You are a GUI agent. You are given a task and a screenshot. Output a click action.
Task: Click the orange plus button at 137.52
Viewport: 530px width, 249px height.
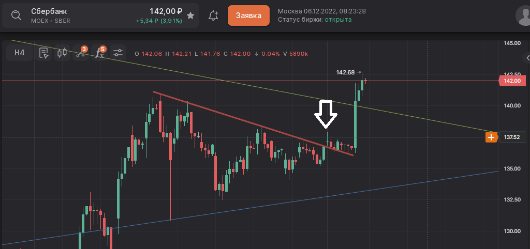[x=491, y=137]
